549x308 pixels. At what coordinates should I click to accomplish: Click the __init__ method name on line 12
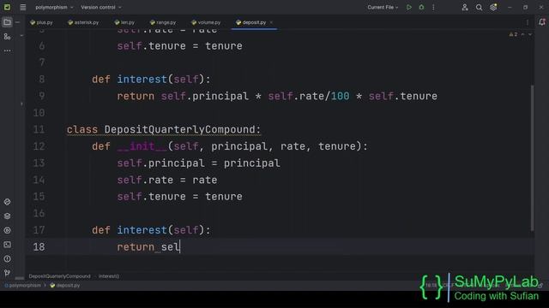[x=142, y=146]
